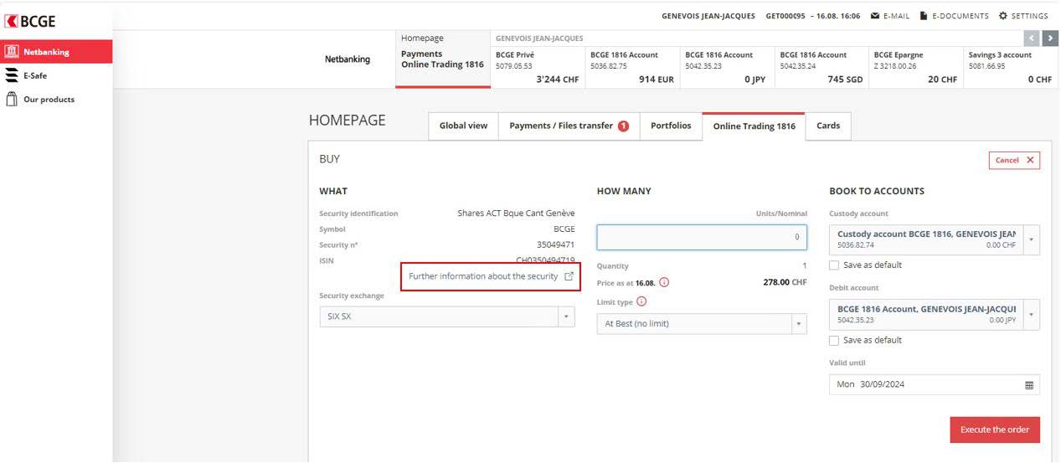Image resolution: width=1061 pixels, height=463 pixels.
Task: Select the 0 JPY BCGE 1816 account
Action: pos(727,67)
